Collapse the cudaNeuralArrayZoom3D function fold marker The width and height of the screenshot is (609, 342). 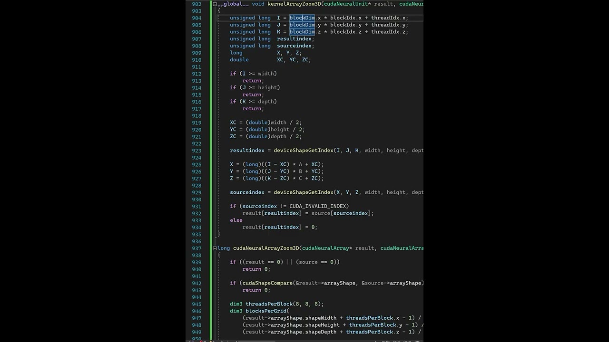[215, 248]
